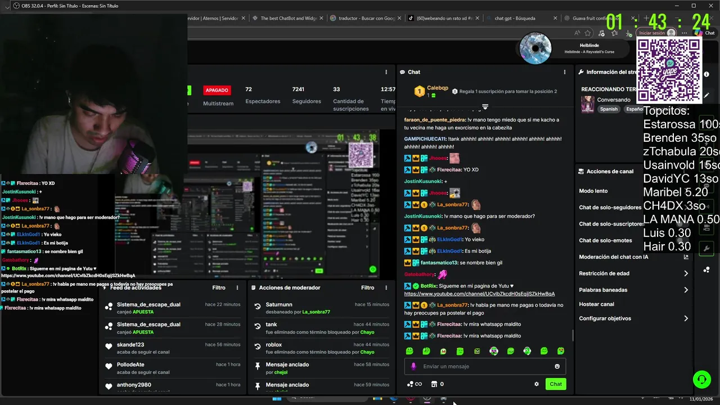Click the Enviar un mensaje input field

[x=485, y=366]
